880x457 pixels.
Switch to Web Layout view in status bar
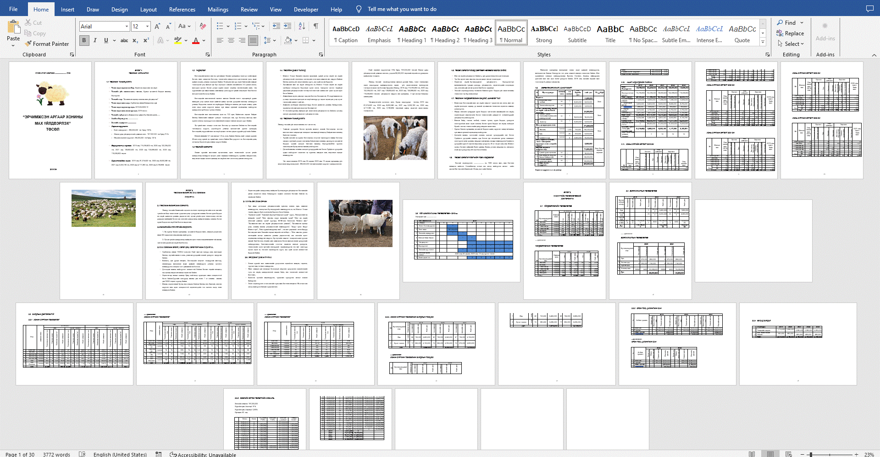[788, 454]
